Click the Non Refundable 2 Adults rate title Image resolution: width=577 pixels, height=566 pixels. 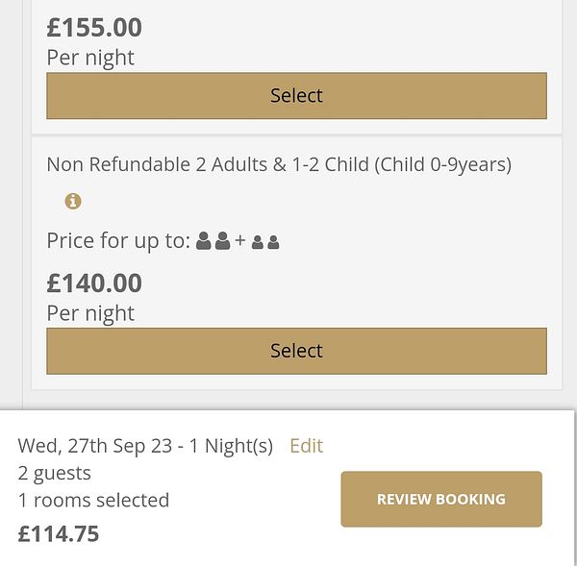[279, 164]
